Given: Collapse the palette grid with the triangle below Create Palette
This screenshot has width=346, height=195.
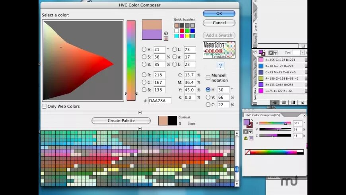Looking at the screenshot, I should pyautogui.click(x=140, y=129).
